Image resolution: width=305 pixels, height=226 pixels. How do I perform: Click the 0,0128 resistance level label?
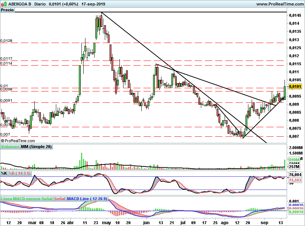pos(6,40)
